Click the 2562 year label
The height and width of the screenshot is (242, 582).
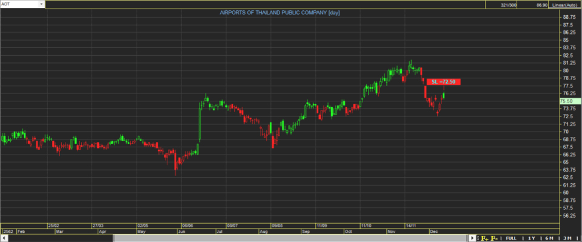[x=8, y=231]
